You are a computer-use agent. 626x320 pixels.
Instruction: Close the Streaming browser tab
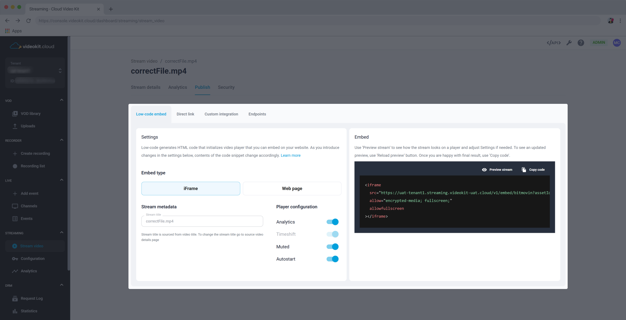[98, 9]
